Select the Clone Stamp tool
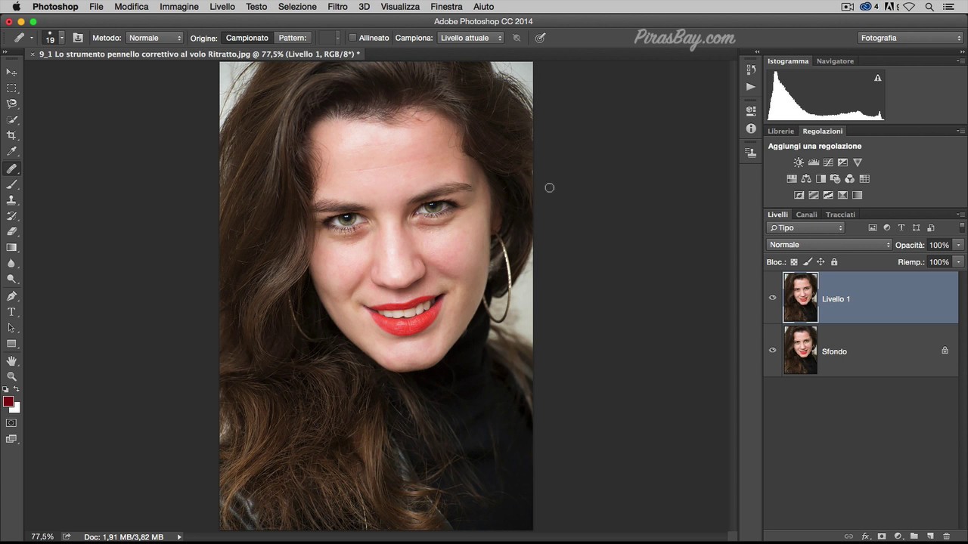The height and width of the screenshot is (544, 968). tap(11, 200)
